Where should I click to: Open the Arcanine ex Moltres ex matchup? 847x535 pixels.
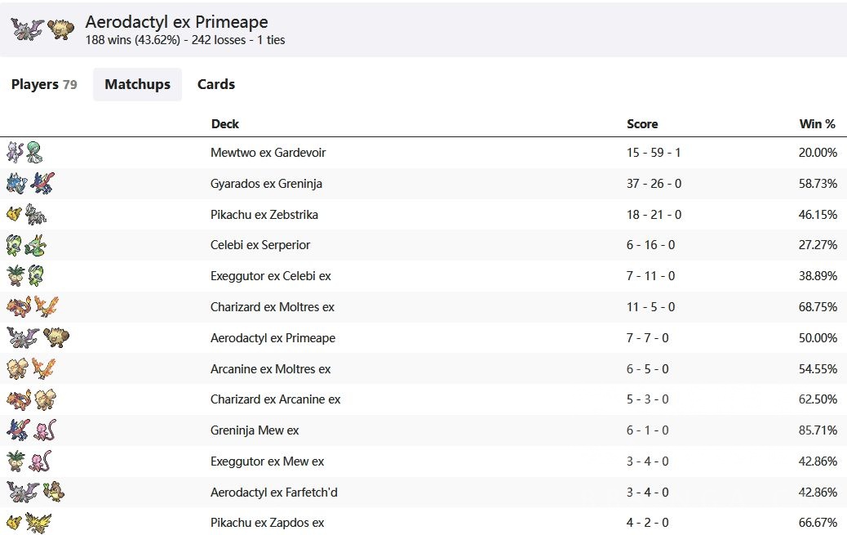(x=270, y=369)
